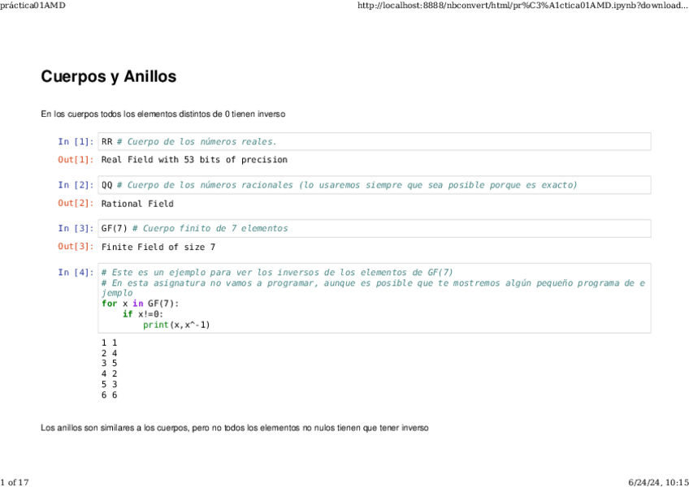Screen dimensions: 689x487
Task: Focus the GF(7) finite field code cell
Action: tap(374, 229)
